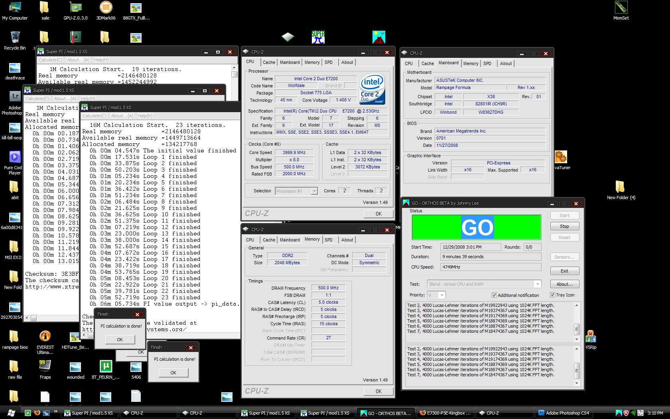Screen dimensions: 670x419
Task: Click the Firefox quick launch icon
Action: point(37,413)
